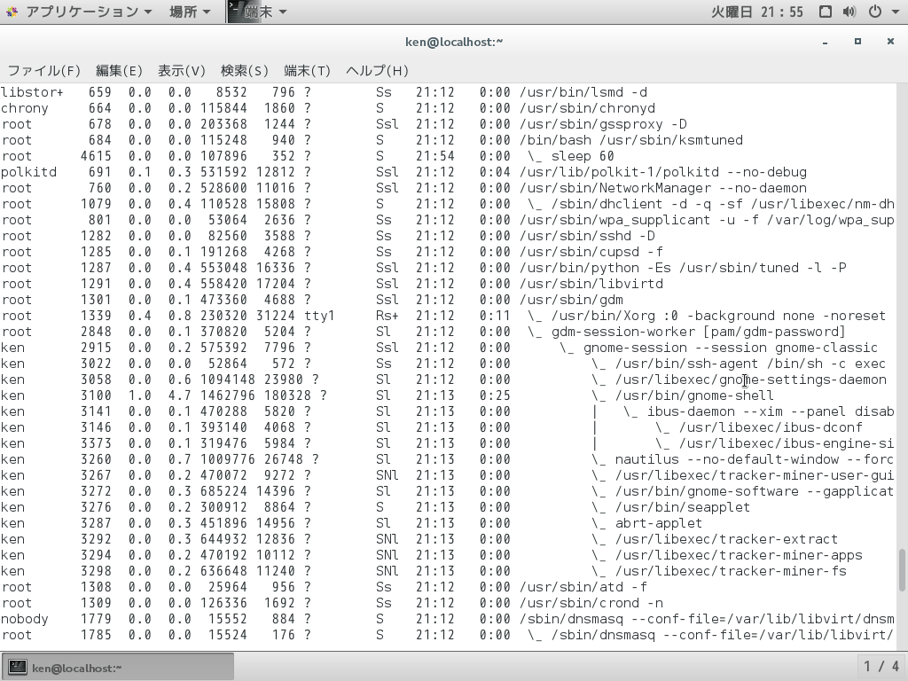
Task: Click the /usr/bin/ssh-agent command text
Action: tap(750, 364)
